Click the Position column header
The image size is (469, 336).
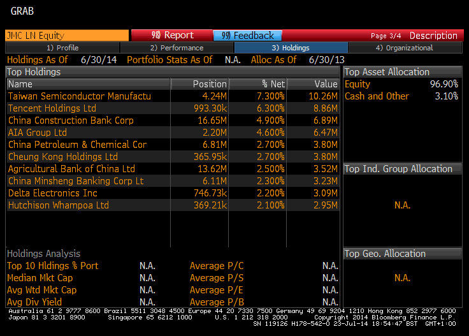pos(199,84)
